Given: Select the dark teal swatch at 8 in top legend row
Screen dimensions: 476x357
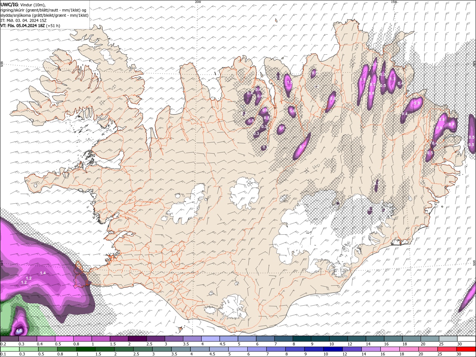Looking at the screenshot, I should (302, 339).
